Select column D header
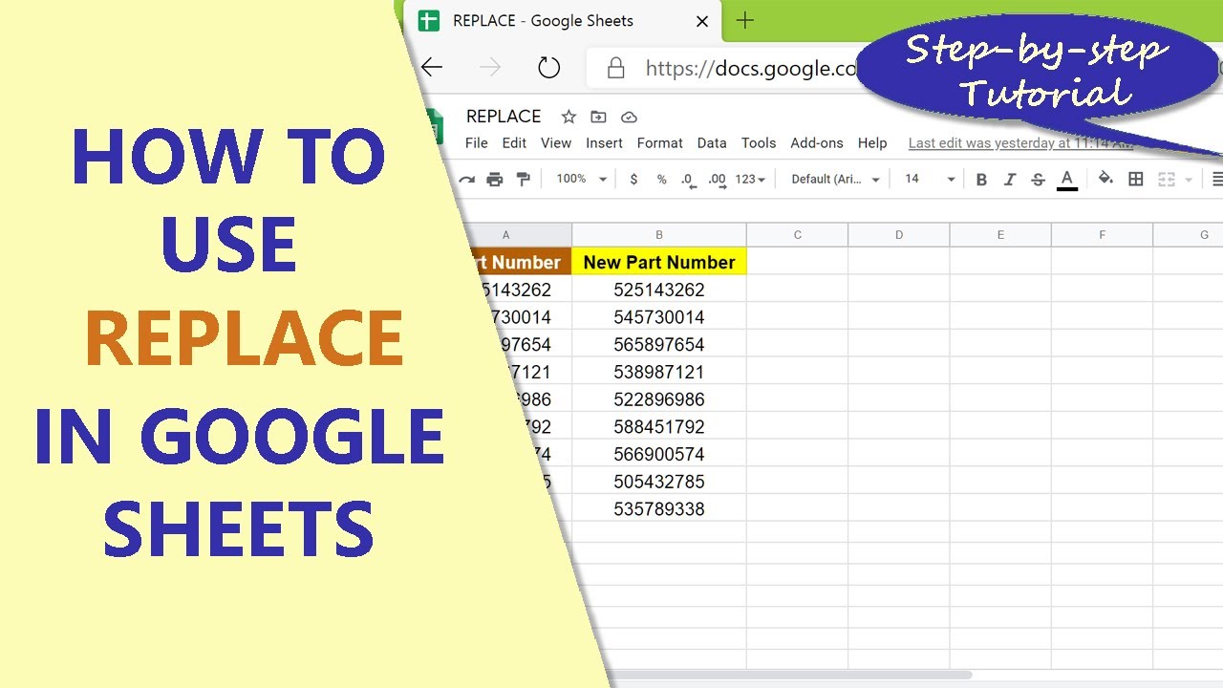This screenshot has width=1223, height=688. pyautogui.click(x=899, y=235)
